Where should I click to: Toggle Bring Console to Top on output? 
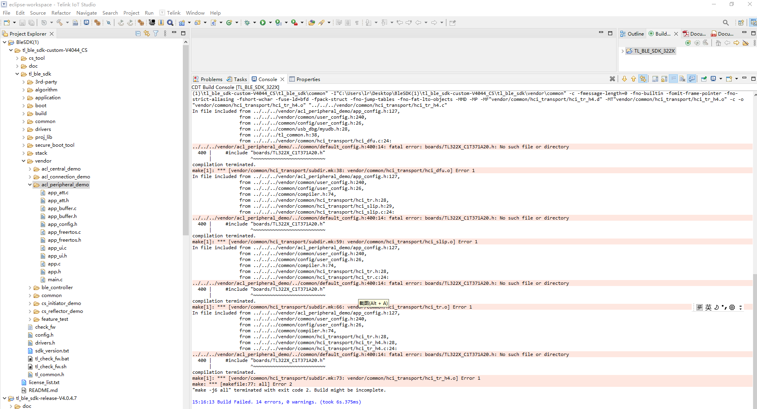[692, 79]
